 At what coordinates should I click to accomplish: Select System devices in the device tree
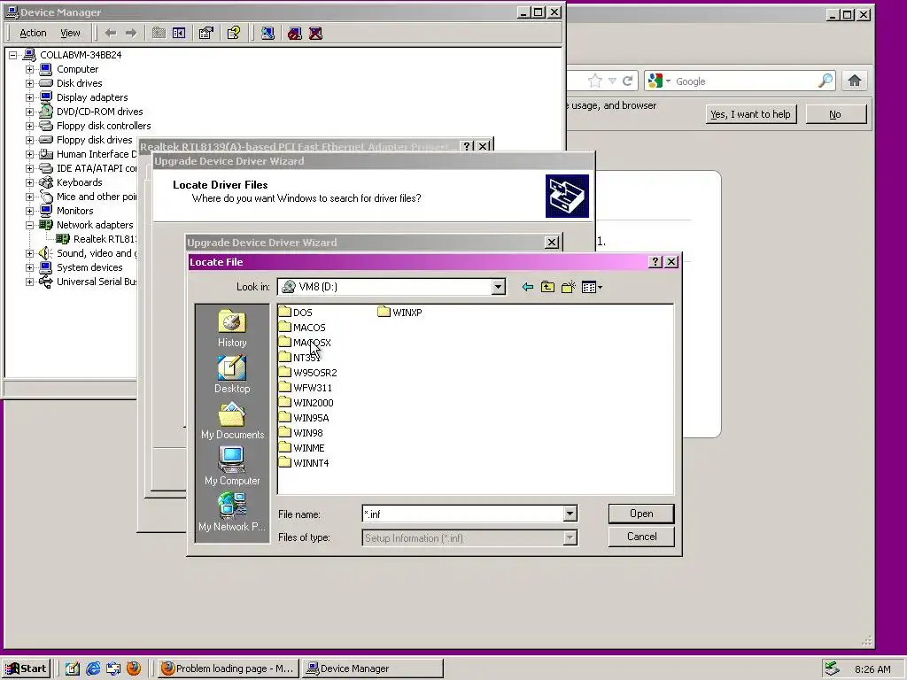89,267
